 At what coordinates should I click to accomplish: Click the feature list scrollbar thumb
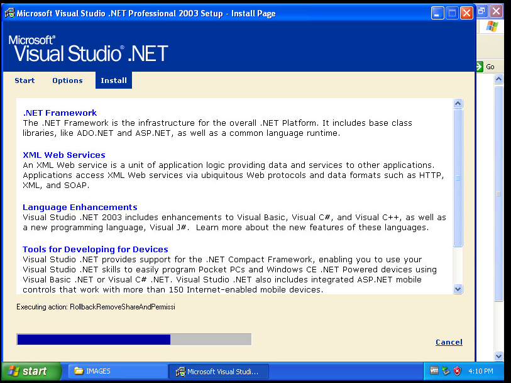(x=458, y=178)
